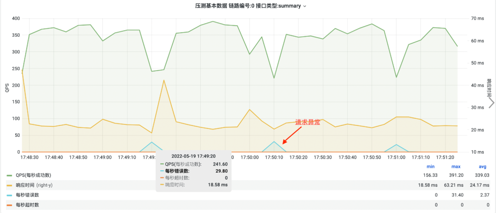Click the cyan 每秒错误数 legend color swatch
Screen dimensions: 496x213
9,195
